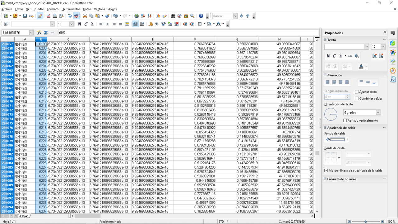Image resolution: width=398 pixels, height=224 pixels.
Task: Open toolbar font name dropdown
Action: pos(52,24)
